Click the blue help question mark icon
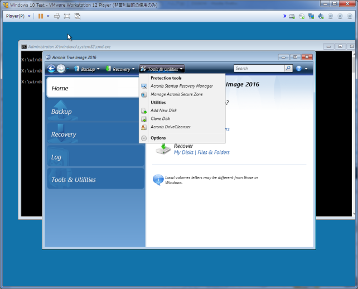The width and height of the screenshot is (358, 289). tap(299, 69)
